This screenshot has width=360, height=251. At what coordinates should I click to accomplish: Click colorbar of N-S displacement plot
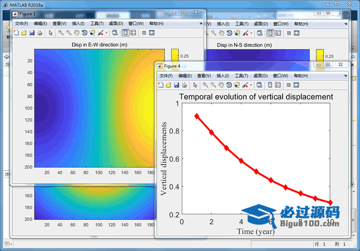(x=320, y=56)
